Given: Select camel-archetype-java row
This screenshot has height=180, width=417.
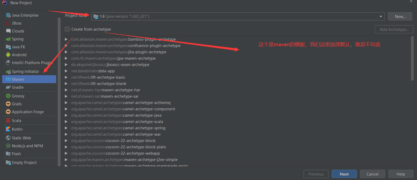Looking at the screenshot, I should [237, 115].
